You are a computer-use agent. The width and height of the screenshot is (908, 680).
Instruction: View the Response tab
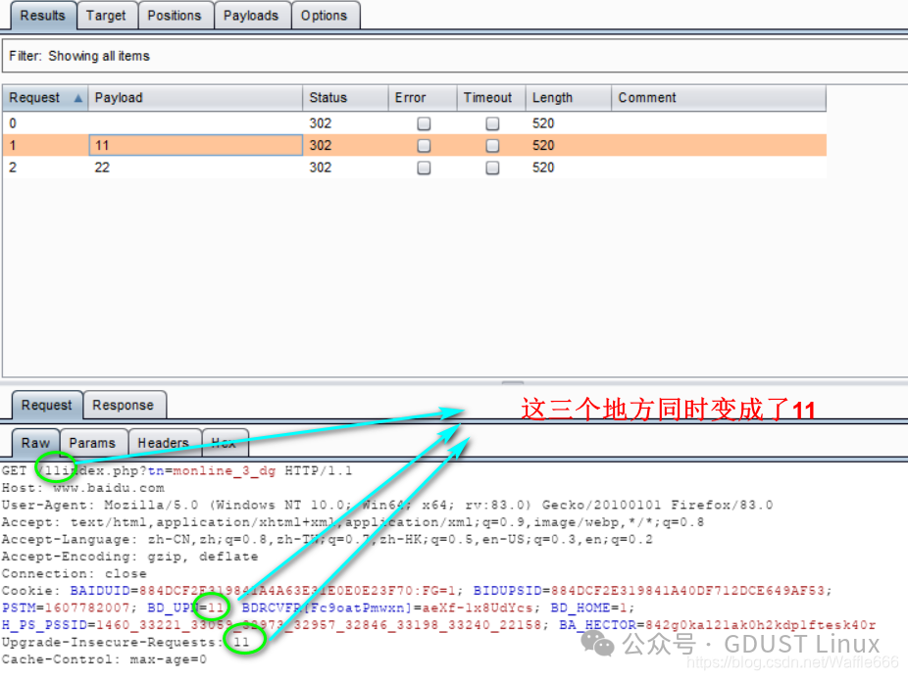pos(125,405)
